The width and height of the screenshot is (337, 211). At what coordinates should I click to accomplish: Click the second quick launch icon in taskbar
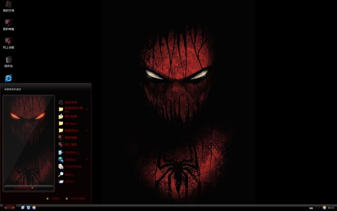click(x=28, y=207)
